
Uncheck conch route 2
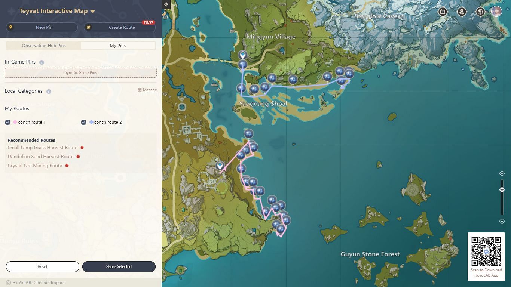tap(84, 122)
